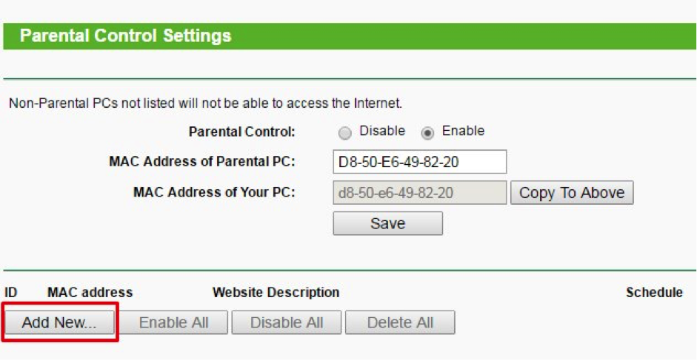
Task: Save the parental control settings
Action: (387, 223)
